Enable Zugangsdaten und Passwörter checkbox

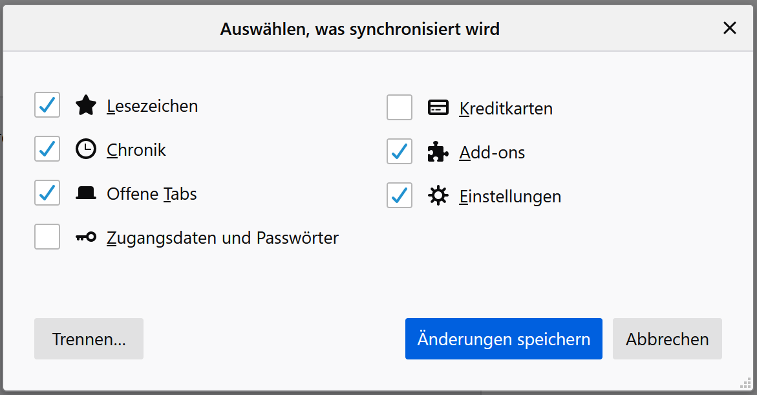click(47, 237)
